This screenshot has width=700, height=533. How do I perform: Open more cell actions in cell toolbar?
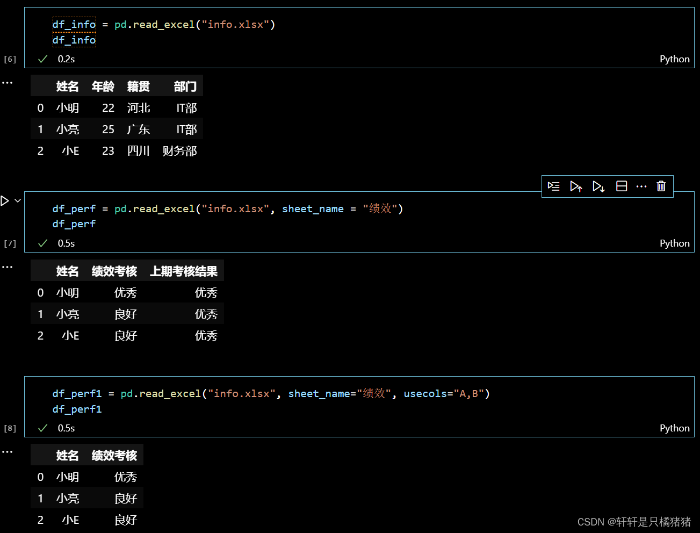[641, 186]
